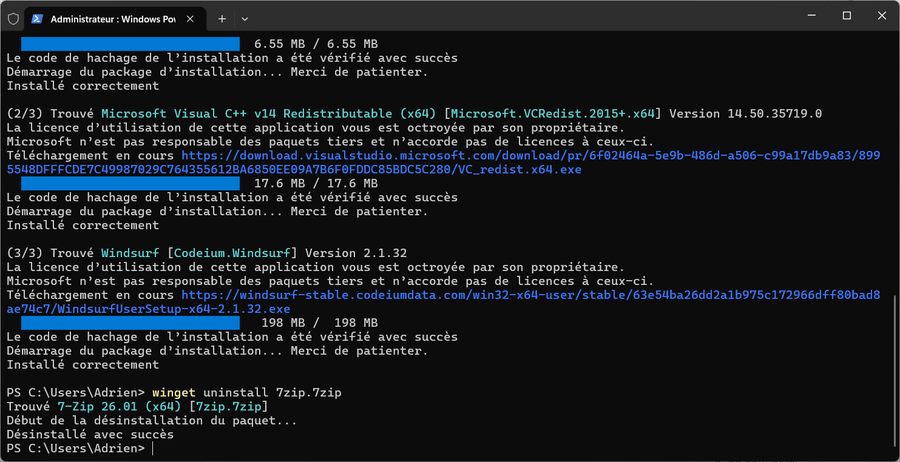Click the 6.55 MB progress bar
Screen dimensions: 900x462
click(x=130, y=44)
